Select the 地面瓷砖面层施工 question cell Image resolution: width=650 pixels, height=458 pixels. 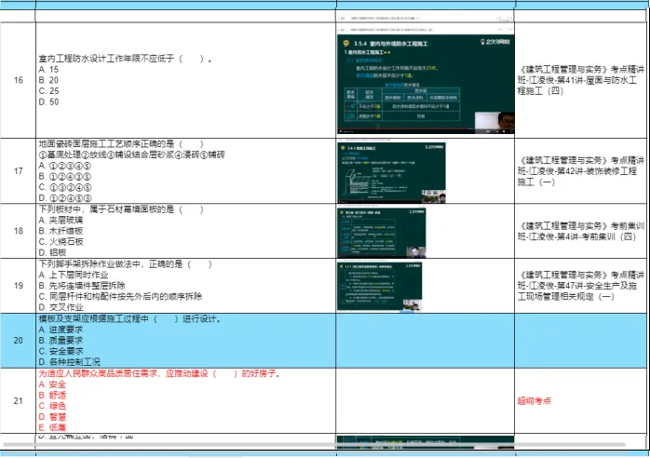click(185, 171)
